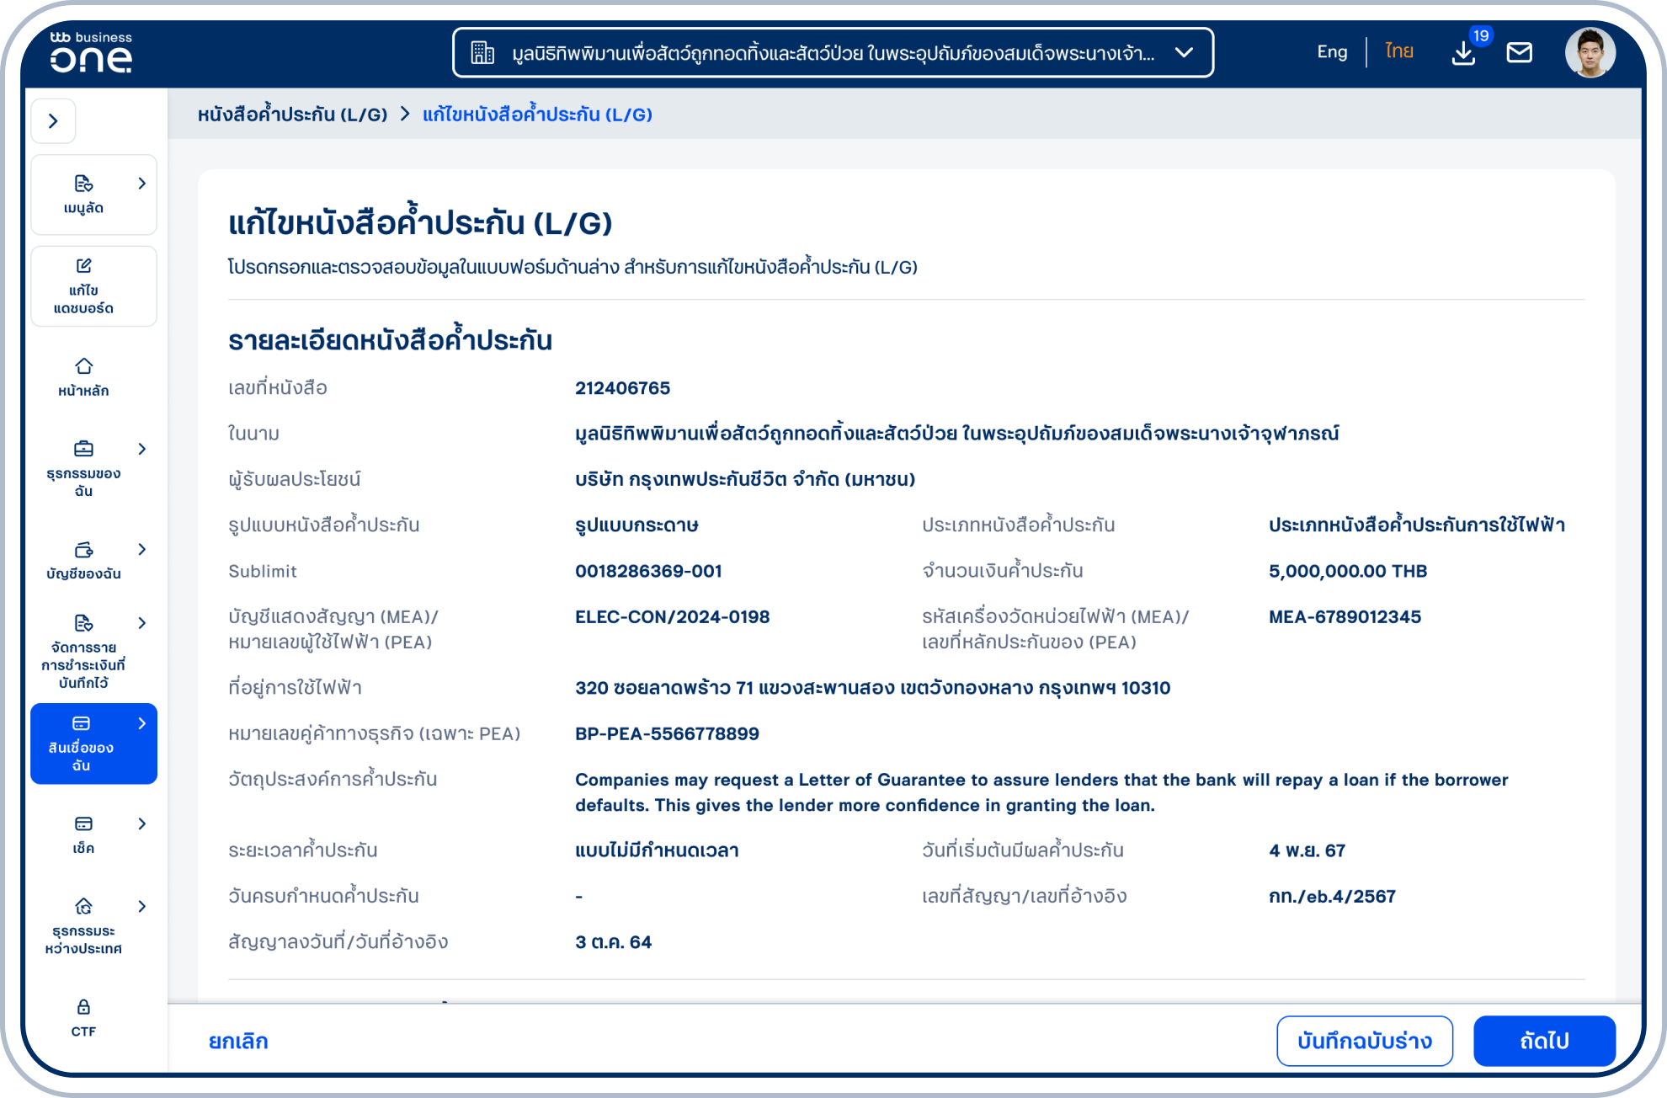Select meter code MEA-6789012345
The image size is (1667, 1098).
[1345, 616]
